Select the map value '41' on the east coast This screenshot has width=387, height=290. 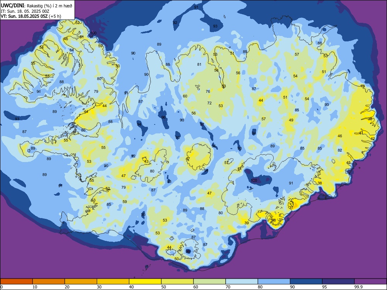tap(361, 133)
